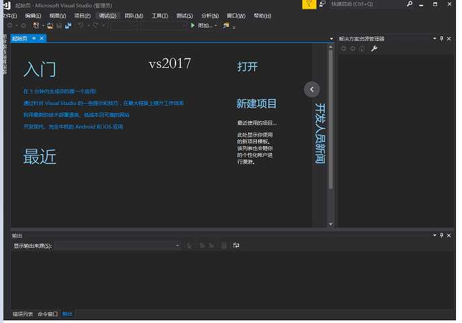Viewport: 462px width, 323px height.
Task: Open the 工具(T) menu
Action: 159,16
